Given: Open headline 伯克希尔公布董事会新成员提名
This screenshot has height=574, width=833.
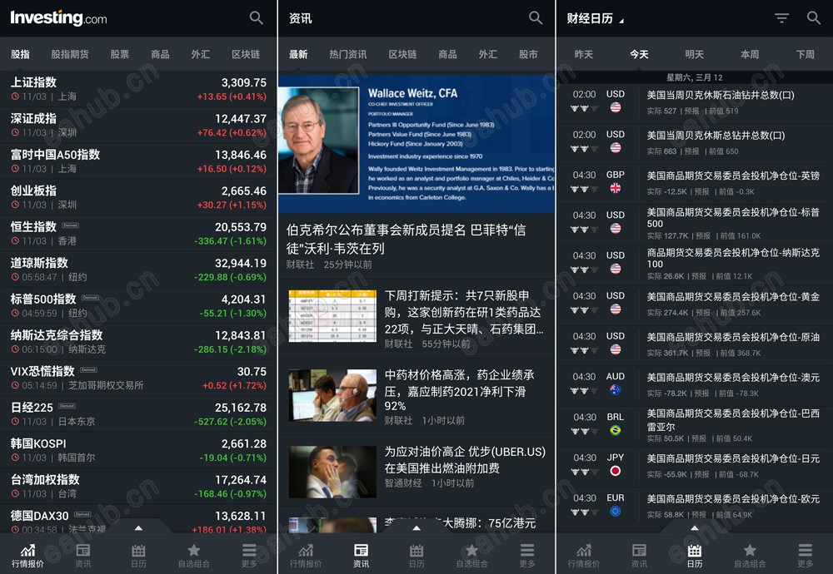Looking at the screenshot, I should 407,239.
